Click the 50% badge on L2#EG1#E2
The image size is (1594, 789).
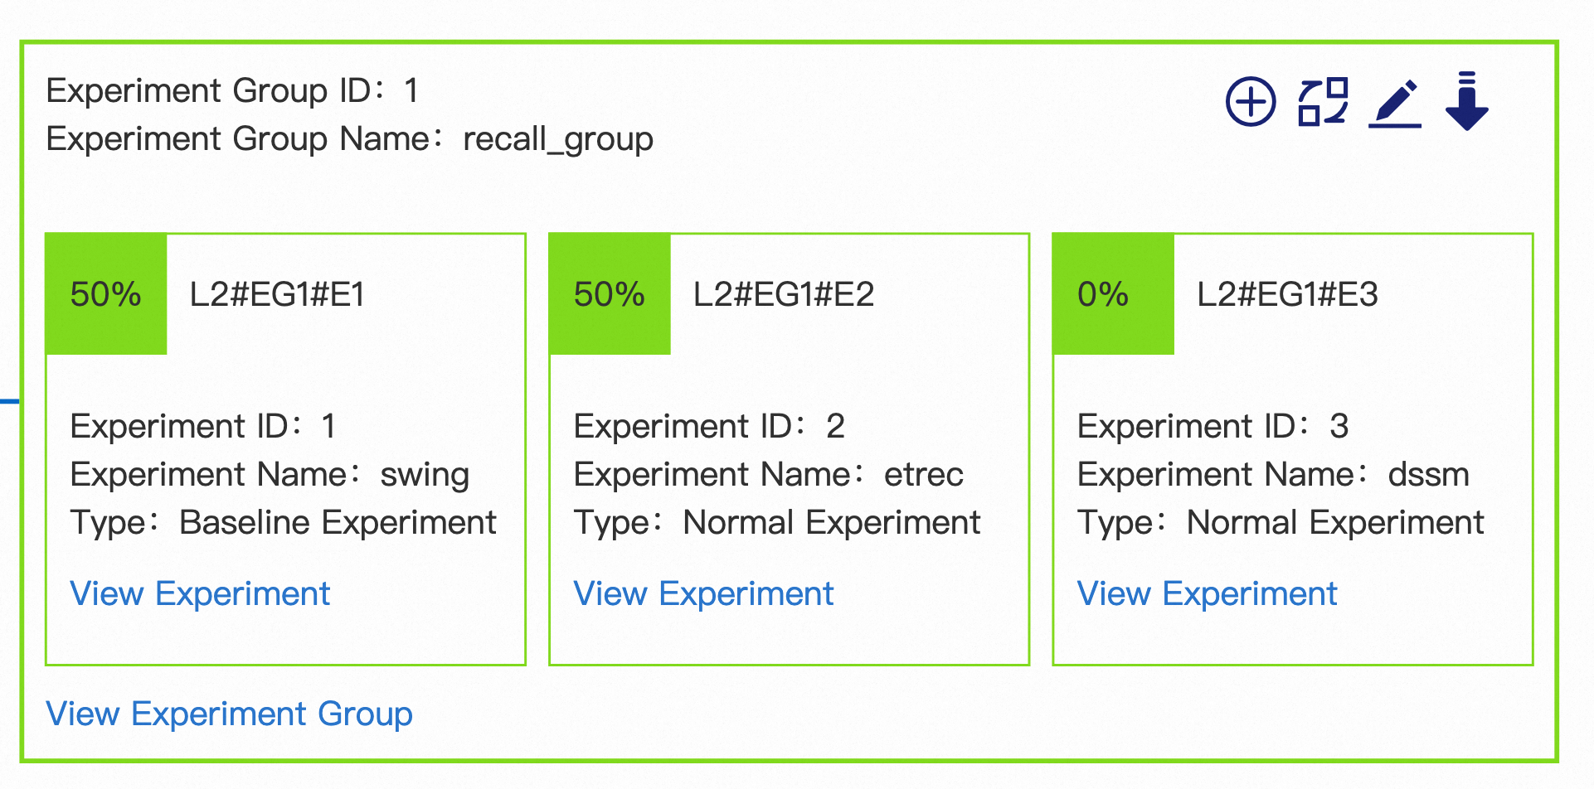point(610,294)
